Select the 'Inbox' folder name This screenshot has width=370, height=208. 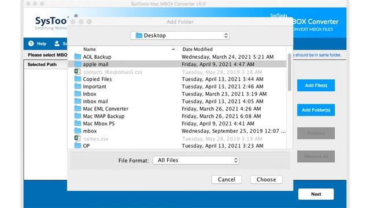[x=90, y=94]
